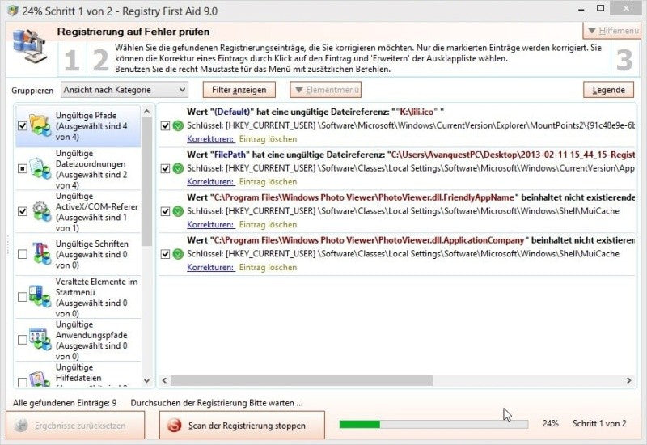Viewport: 647px width, 445px height.
Task: Uncheck the K:\lili.ico entry checkbox
Action: pyautogui.click(x=165, y=125)
